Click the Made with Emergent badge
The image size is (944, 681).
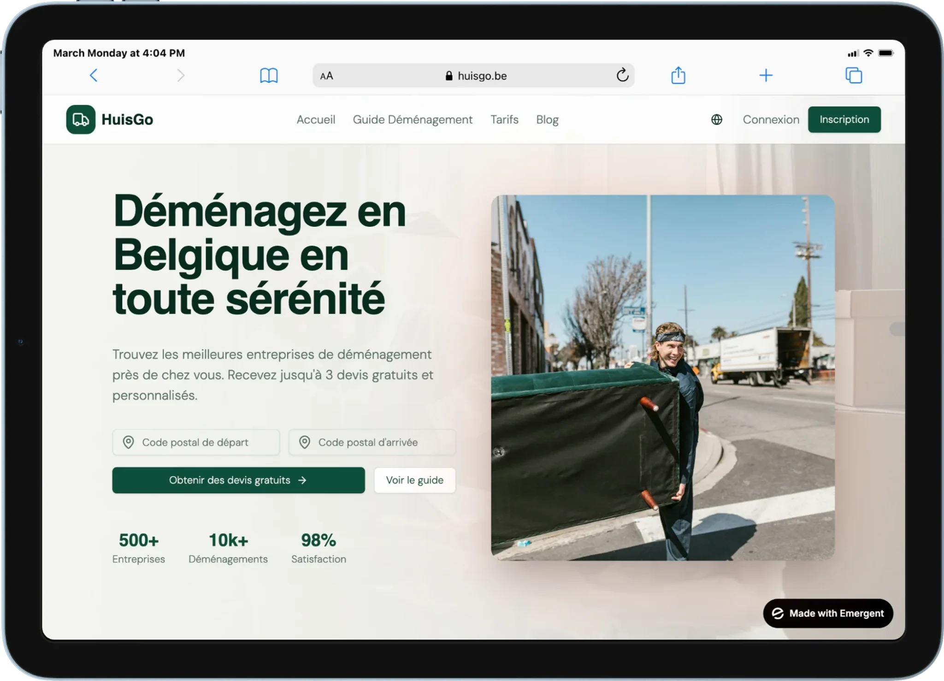click(x=828, y=613)
